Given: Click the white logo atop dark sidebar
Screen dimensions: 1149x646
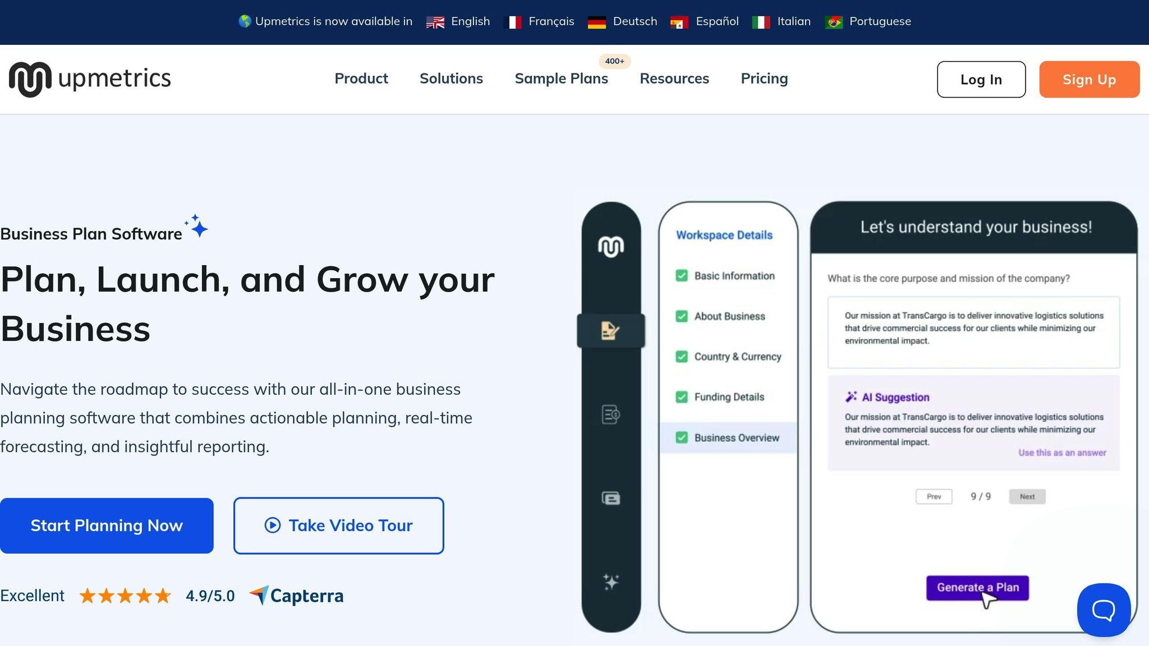Looking at the screenshot, I should 610,246.
